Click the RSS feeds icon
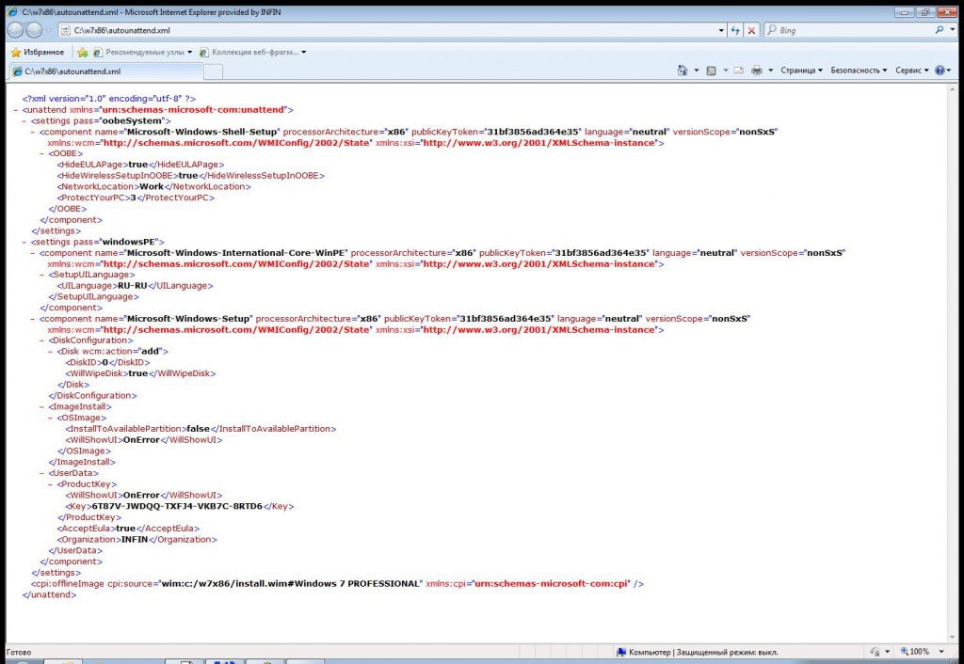 [712, 71]
